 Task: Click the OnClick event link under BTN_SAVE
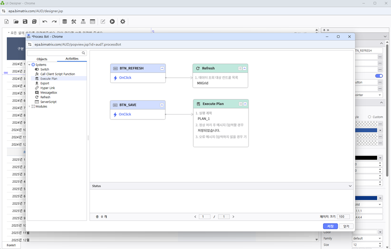[x=125, y=114]
